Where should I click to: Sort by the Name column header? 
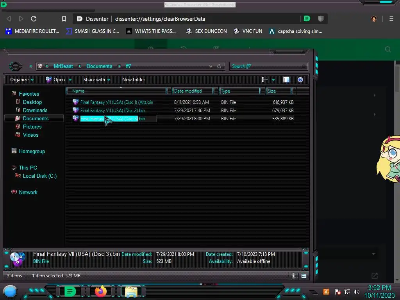click(116, 91)
